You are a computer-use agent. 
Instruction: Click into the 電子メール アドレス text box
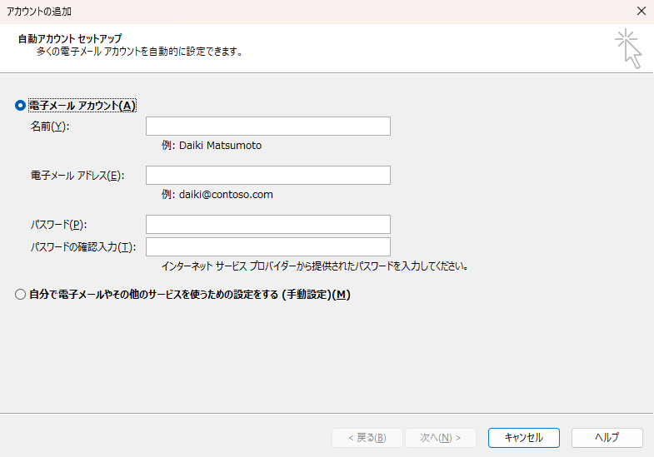[267, 175]
